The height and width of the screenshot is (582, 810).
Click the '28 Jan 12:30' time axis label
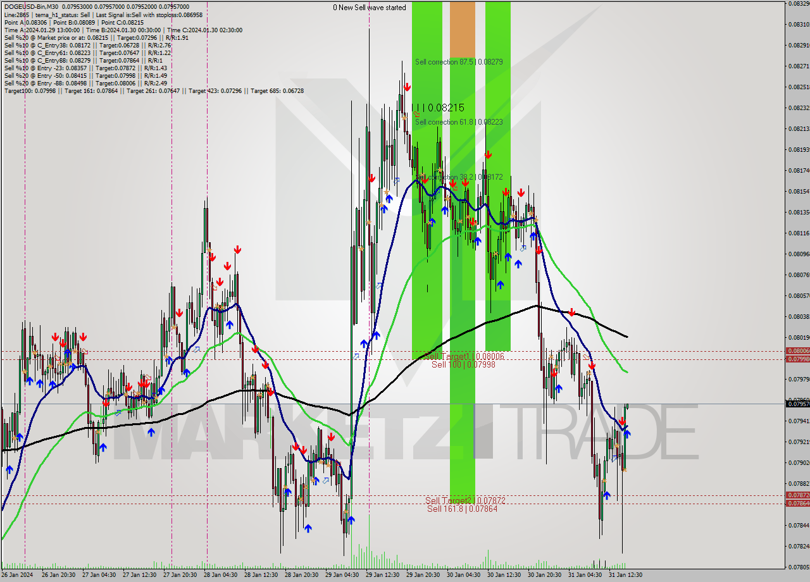pos(261,575)
